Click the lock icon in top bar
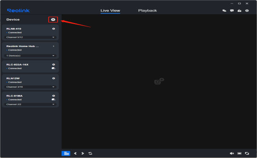 pyautogui.click(x=239, y=11)
